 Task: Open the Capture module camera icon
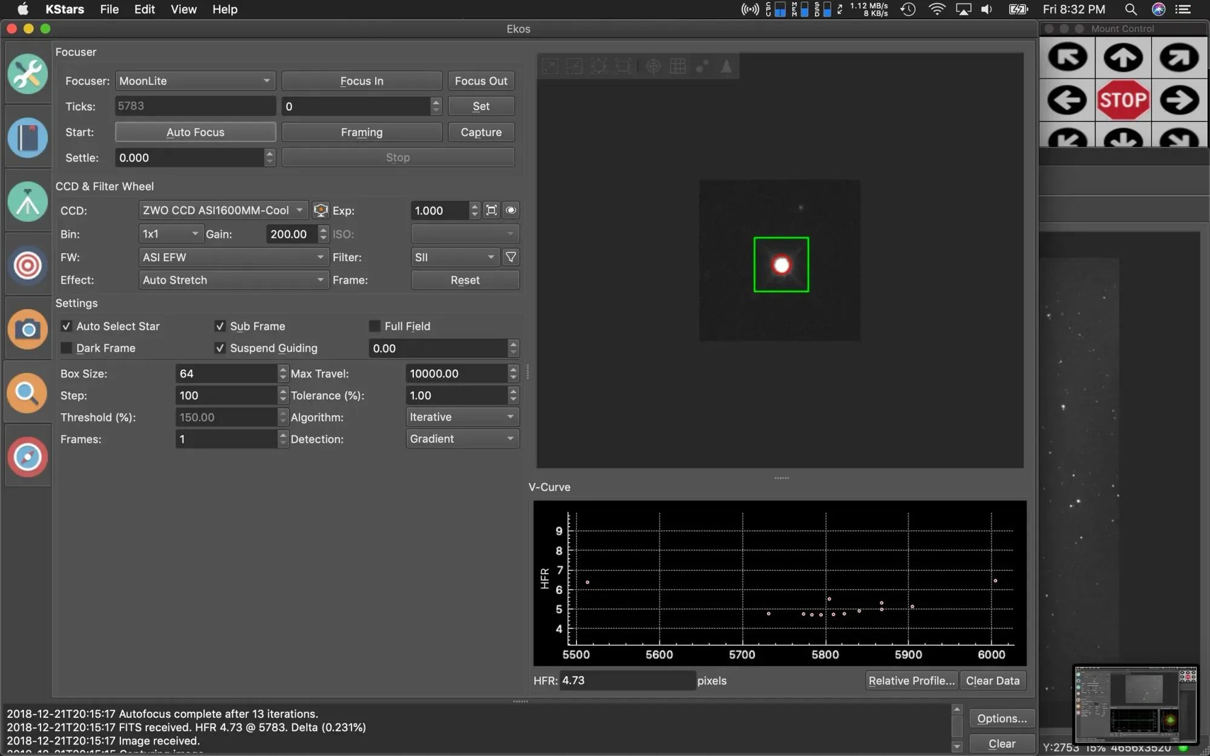tap(27, 329)
